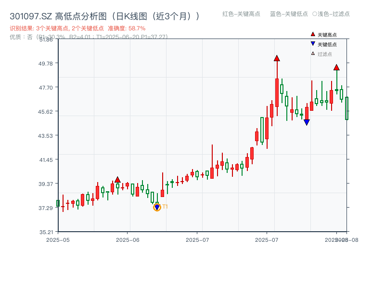Click the rightmost red high-point triangle marker
Image resolution: width=385 pixels, height=289 pixels.
click(x=336, y=68)
